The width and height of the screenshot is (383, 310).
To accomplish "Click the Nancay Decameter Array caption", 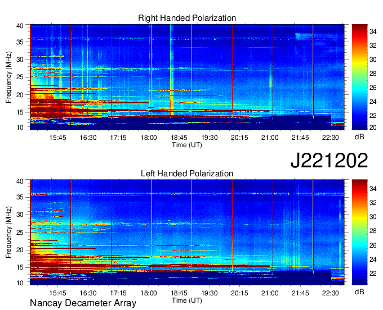I will tap(83, 303).
